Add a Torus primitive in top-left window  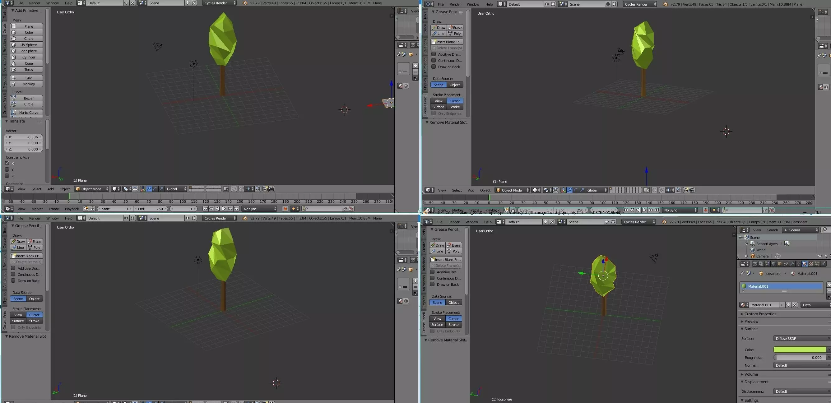[26, 70]
